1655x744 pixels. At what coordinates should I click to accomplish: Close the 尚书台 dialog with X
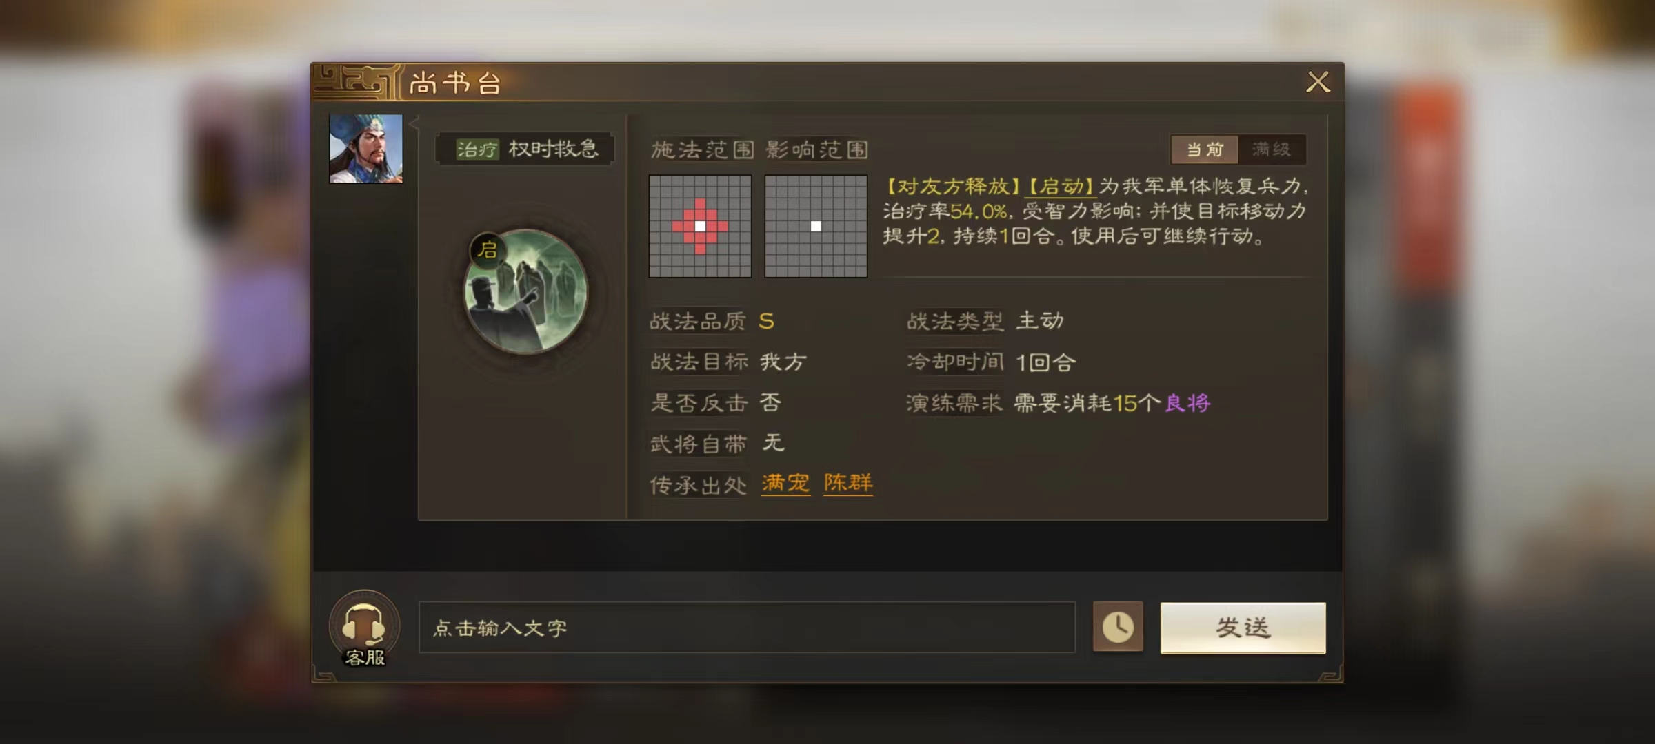coord(1318,82)
